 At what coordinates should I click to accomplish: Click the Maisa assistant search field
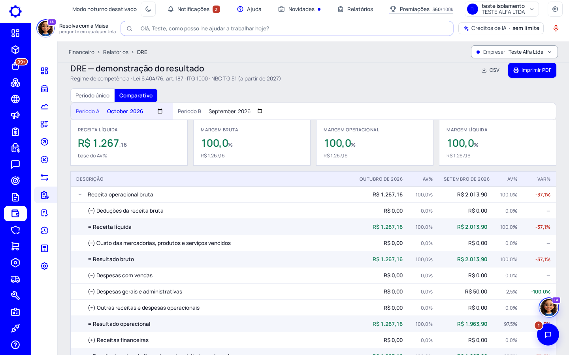coord(287,28)
